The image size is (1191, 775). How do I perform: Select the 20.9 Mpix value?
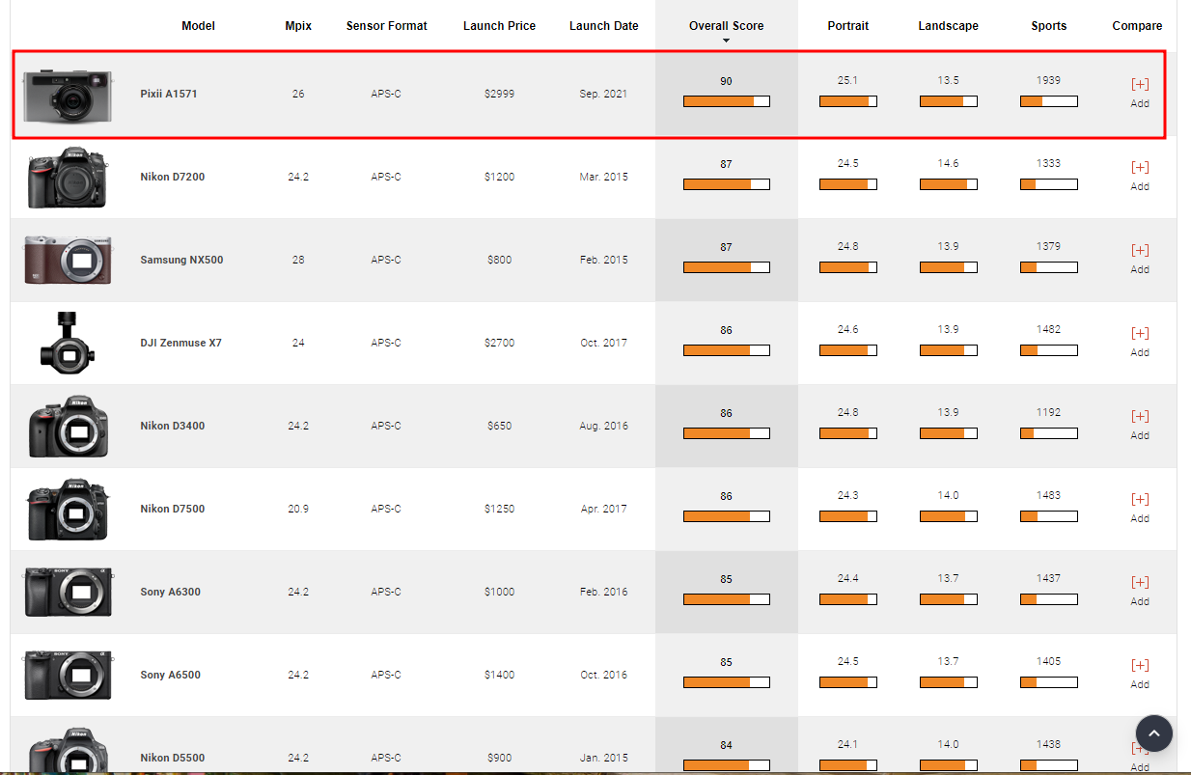click(x=298, y=509)
